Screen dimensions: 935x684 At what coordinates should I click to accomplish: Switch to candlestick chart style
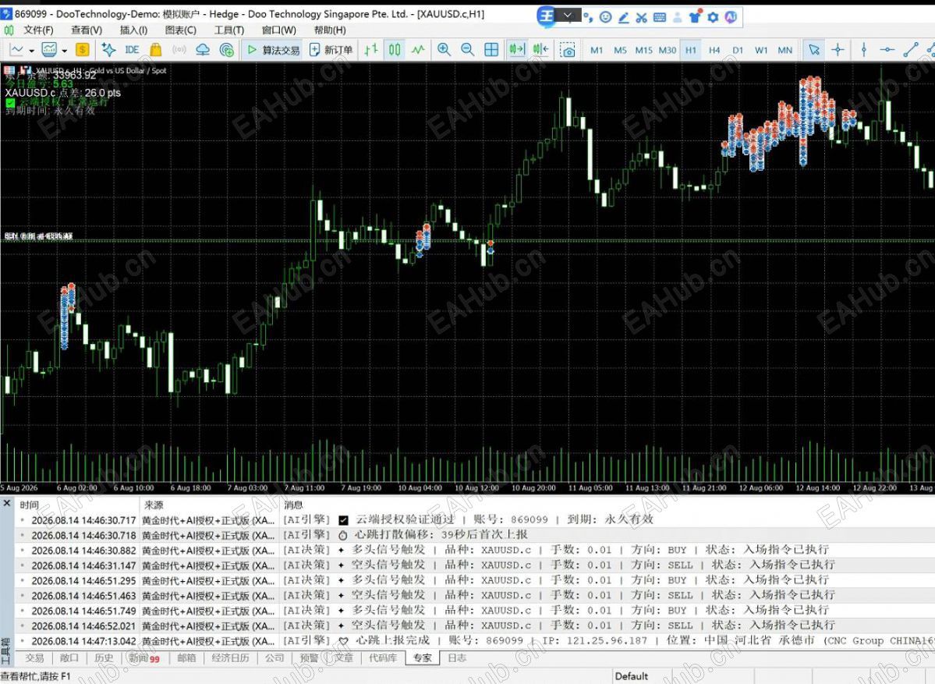click(395, 50)
